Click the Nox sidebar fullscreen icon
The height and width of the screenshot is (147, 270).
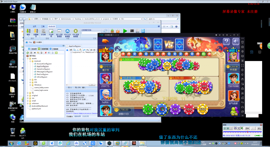click(243, 65)
